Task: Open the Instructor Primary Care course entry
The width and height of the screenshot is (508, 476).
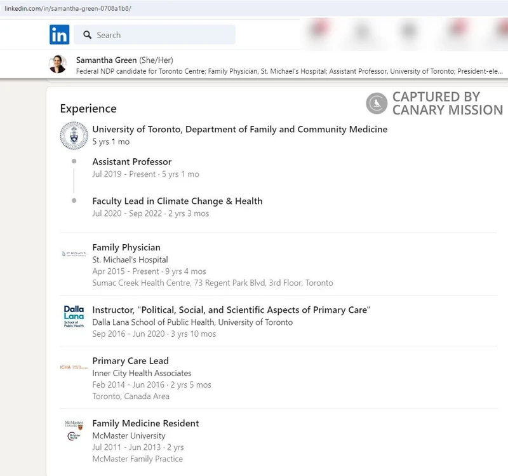Action: click(x=231, y=310)
